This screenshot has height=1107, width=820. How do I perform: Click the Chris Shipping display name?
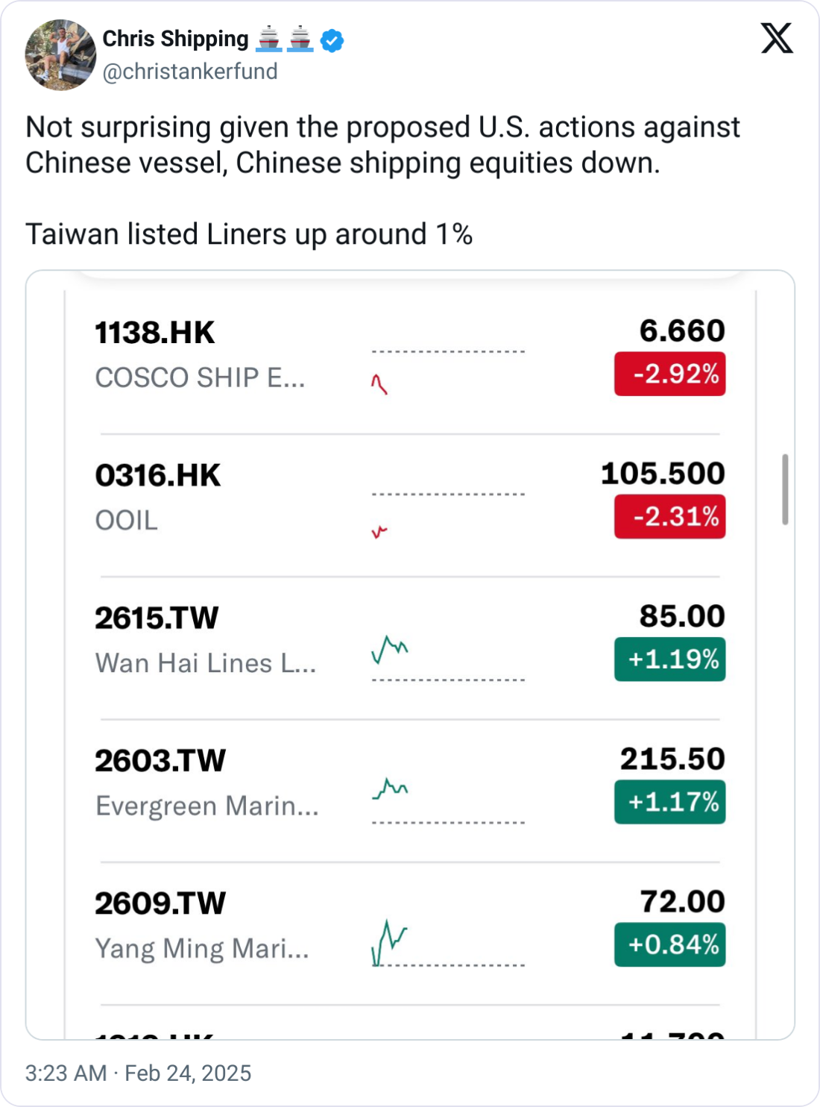175,39
